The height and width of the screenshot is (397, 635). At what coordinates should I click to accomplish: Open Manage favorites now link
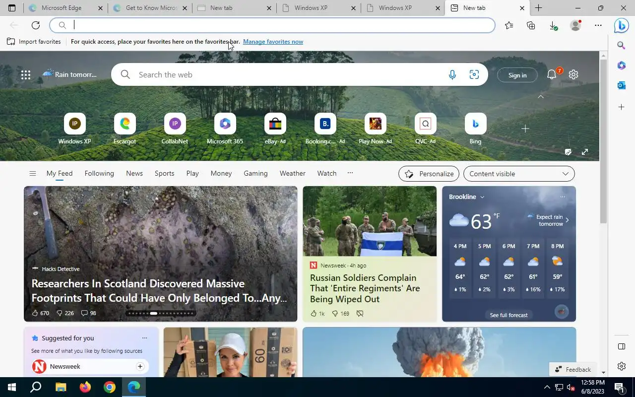[x=273, y=42]
